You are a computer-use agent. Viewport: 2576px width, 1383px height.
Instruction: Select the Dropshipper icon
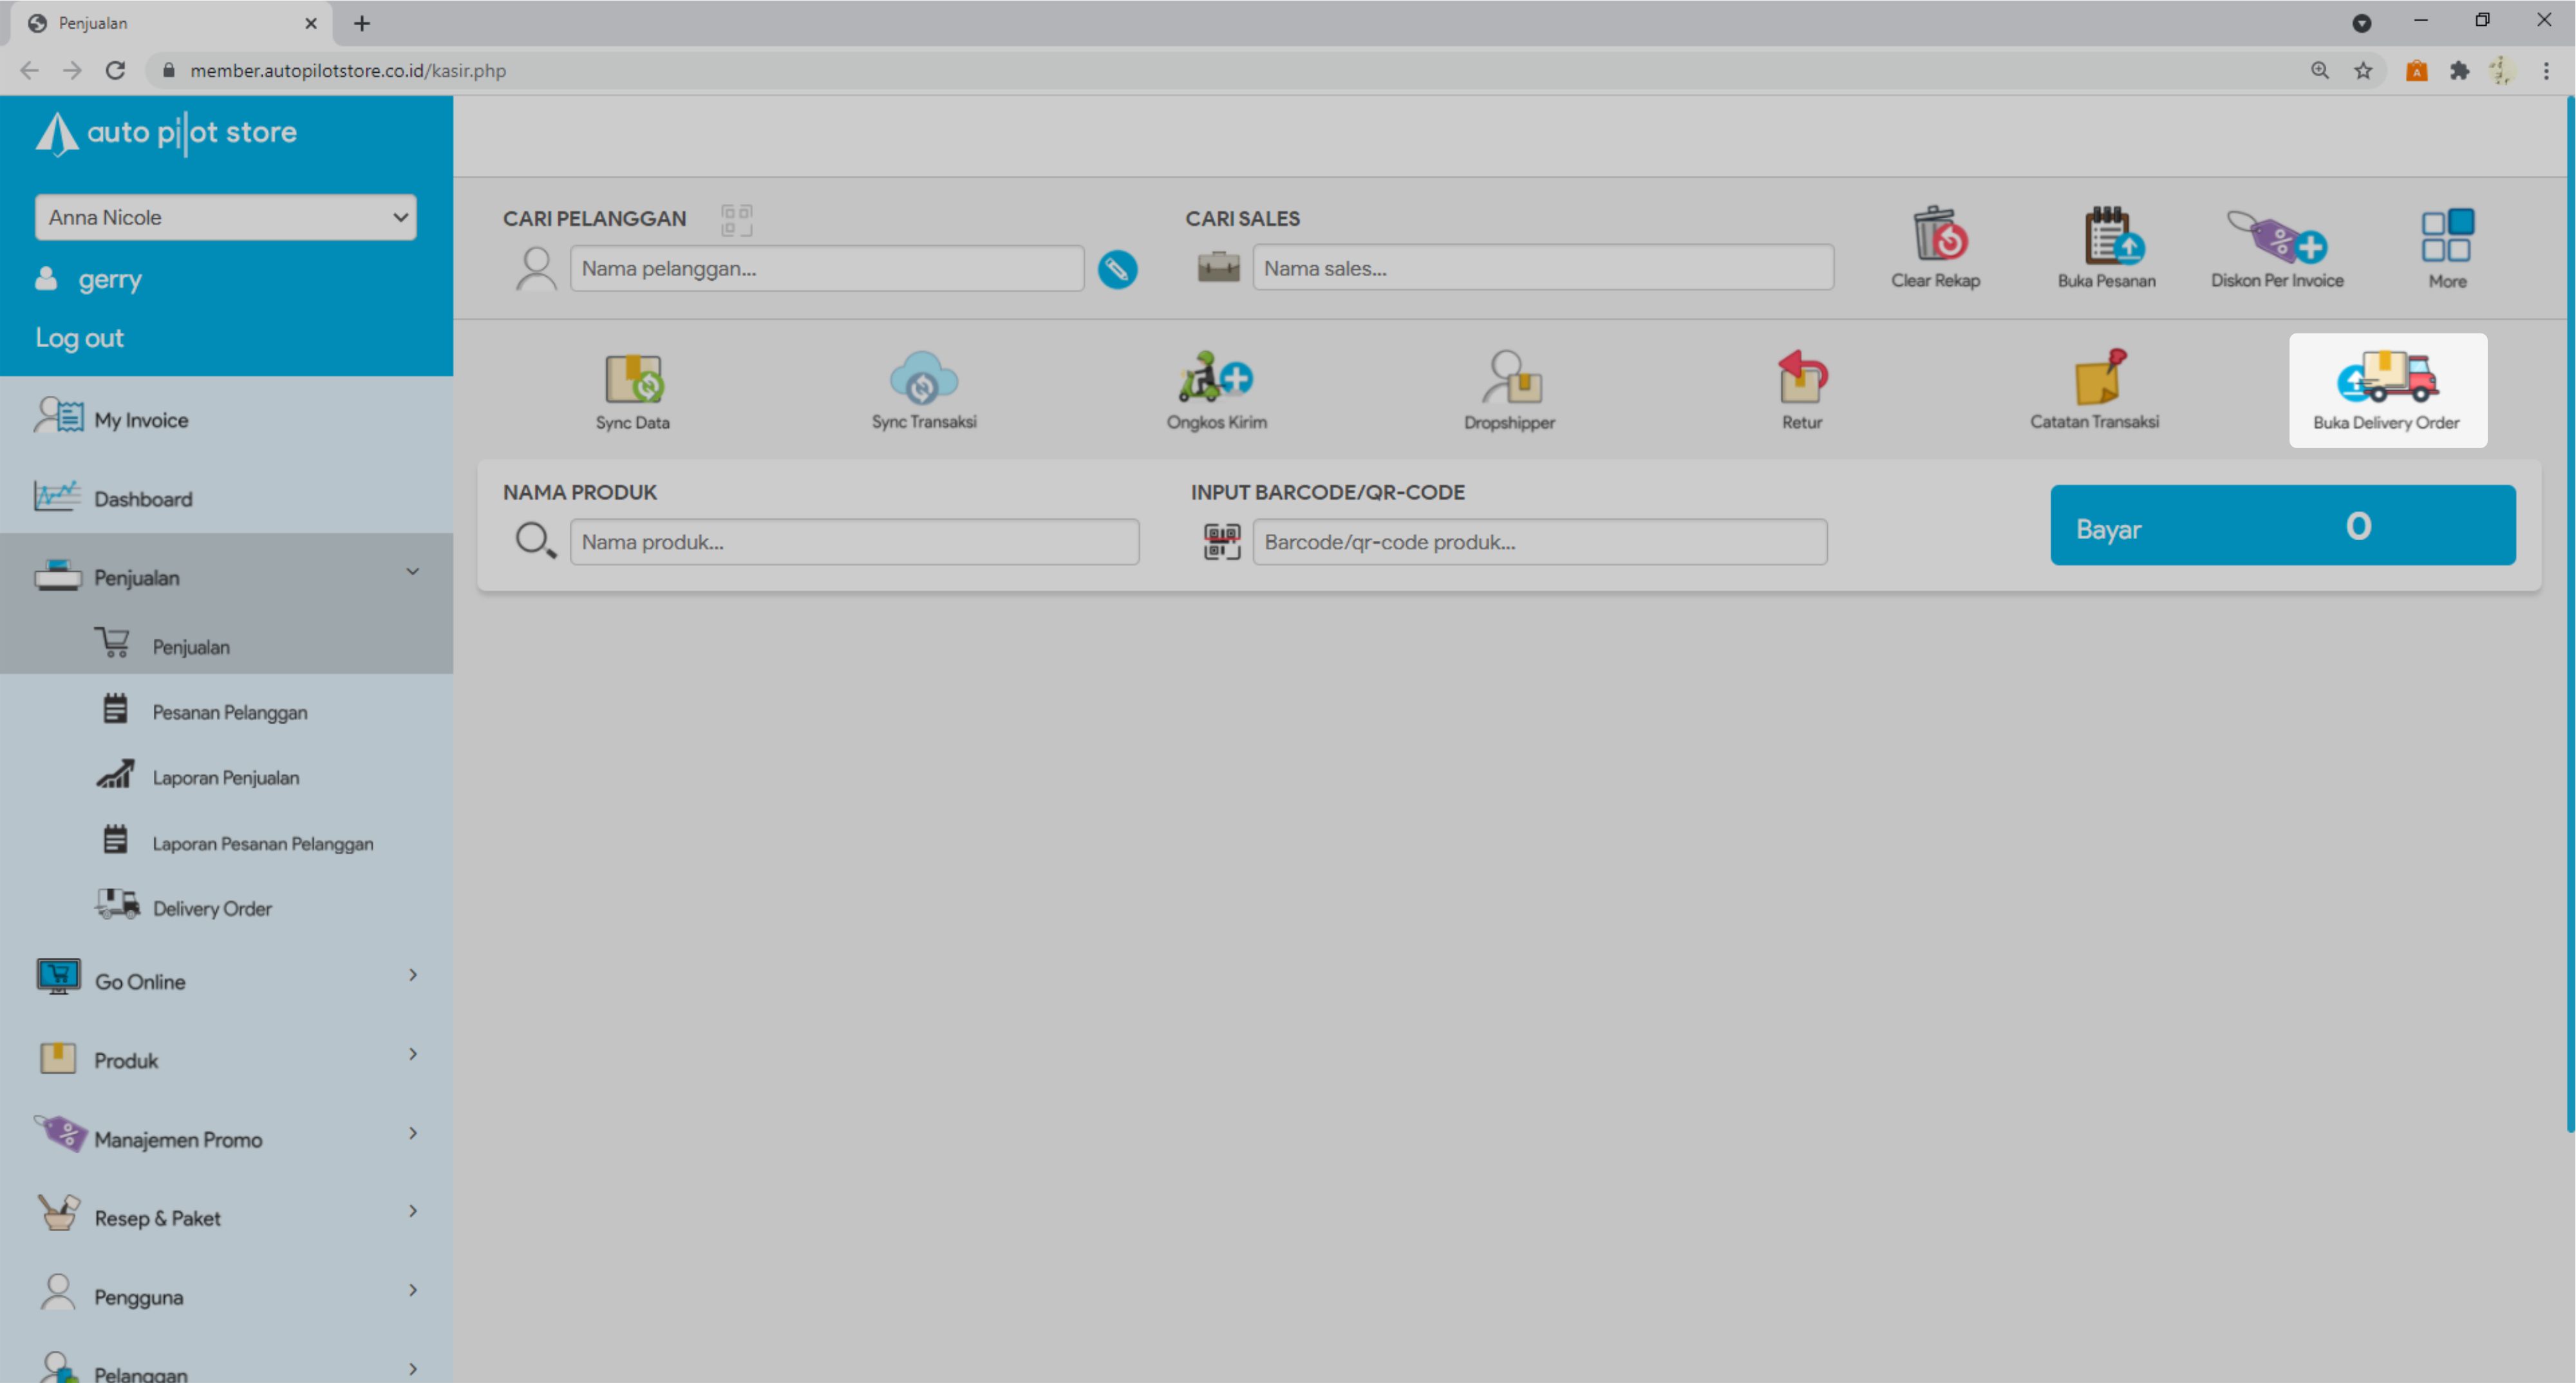pyautogui.click(x=1509, y=379)
